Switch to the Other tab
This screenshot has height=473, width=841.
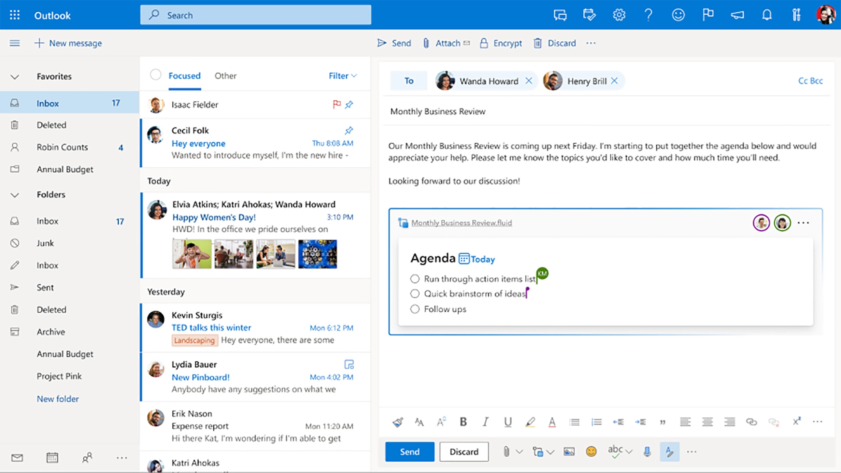tap(225, 76)
